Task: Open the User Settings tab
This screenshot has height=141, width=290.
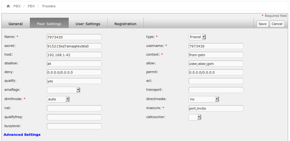Action: coord(88,24)
